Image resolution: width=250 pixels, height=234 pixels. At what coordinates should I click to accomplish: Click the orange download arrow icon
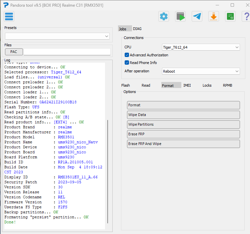214,16
